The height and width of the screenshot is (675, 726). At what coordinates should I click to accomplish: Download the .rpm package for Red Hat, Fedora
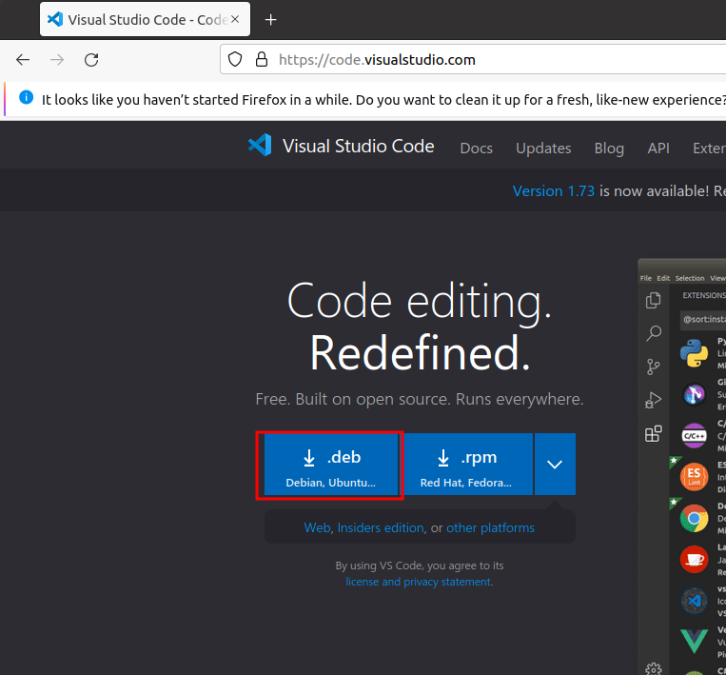[x=466, y=465]
